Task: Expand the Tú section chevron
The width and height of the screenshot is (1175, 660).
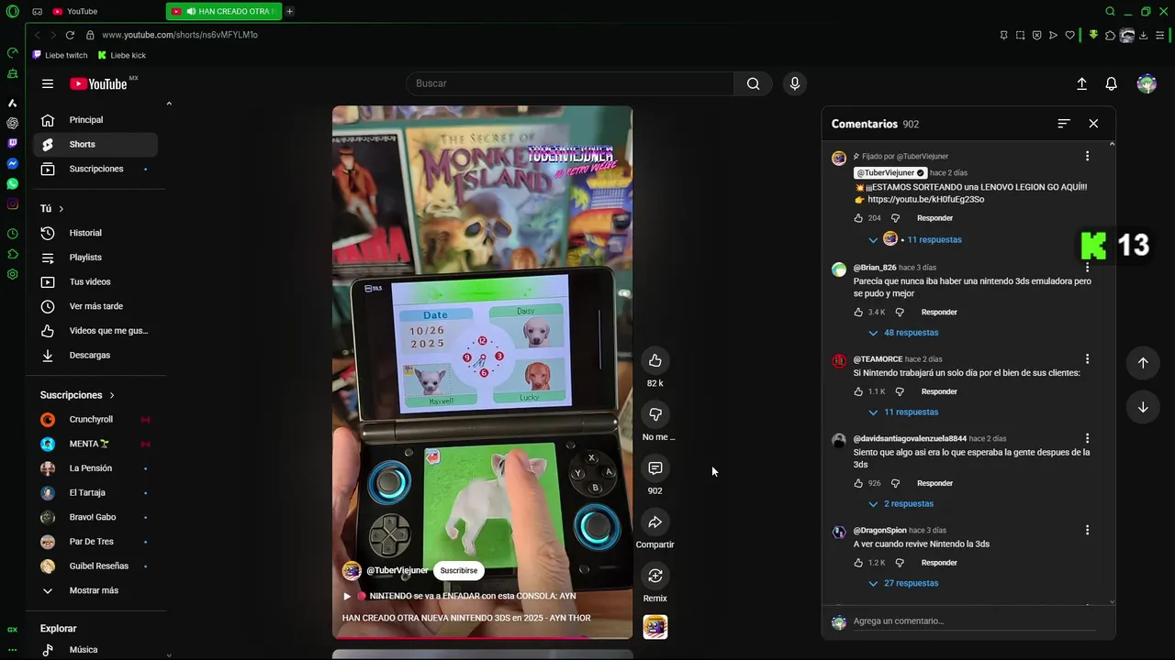Action: (x=62, y=209)
